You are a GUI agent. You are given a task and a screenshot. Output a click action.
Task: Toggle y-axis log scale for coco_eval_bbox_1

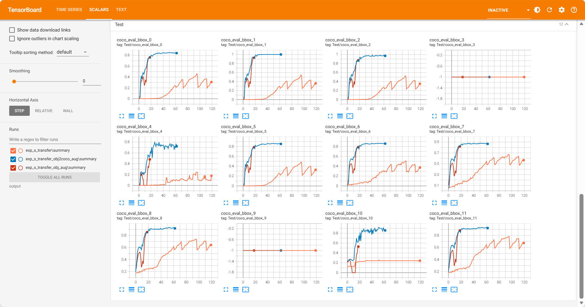[236, 116]
